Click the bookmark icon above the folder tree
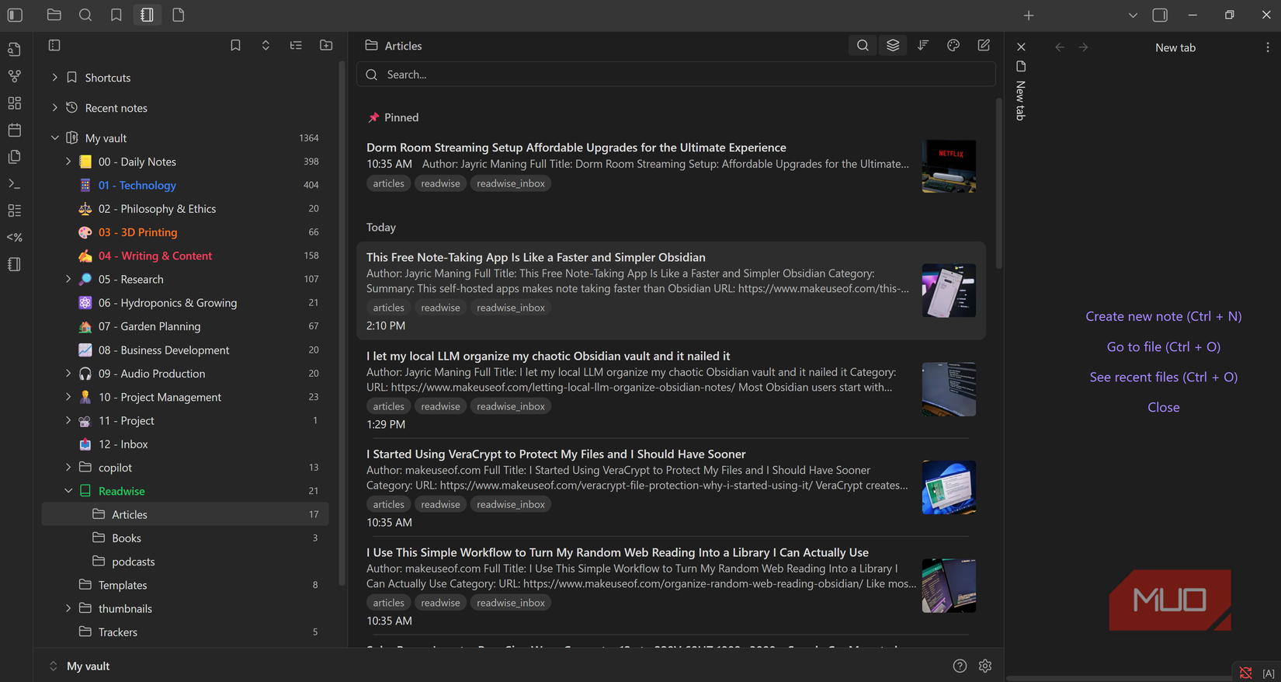1281x682 pixels. (x=235, y=46)
